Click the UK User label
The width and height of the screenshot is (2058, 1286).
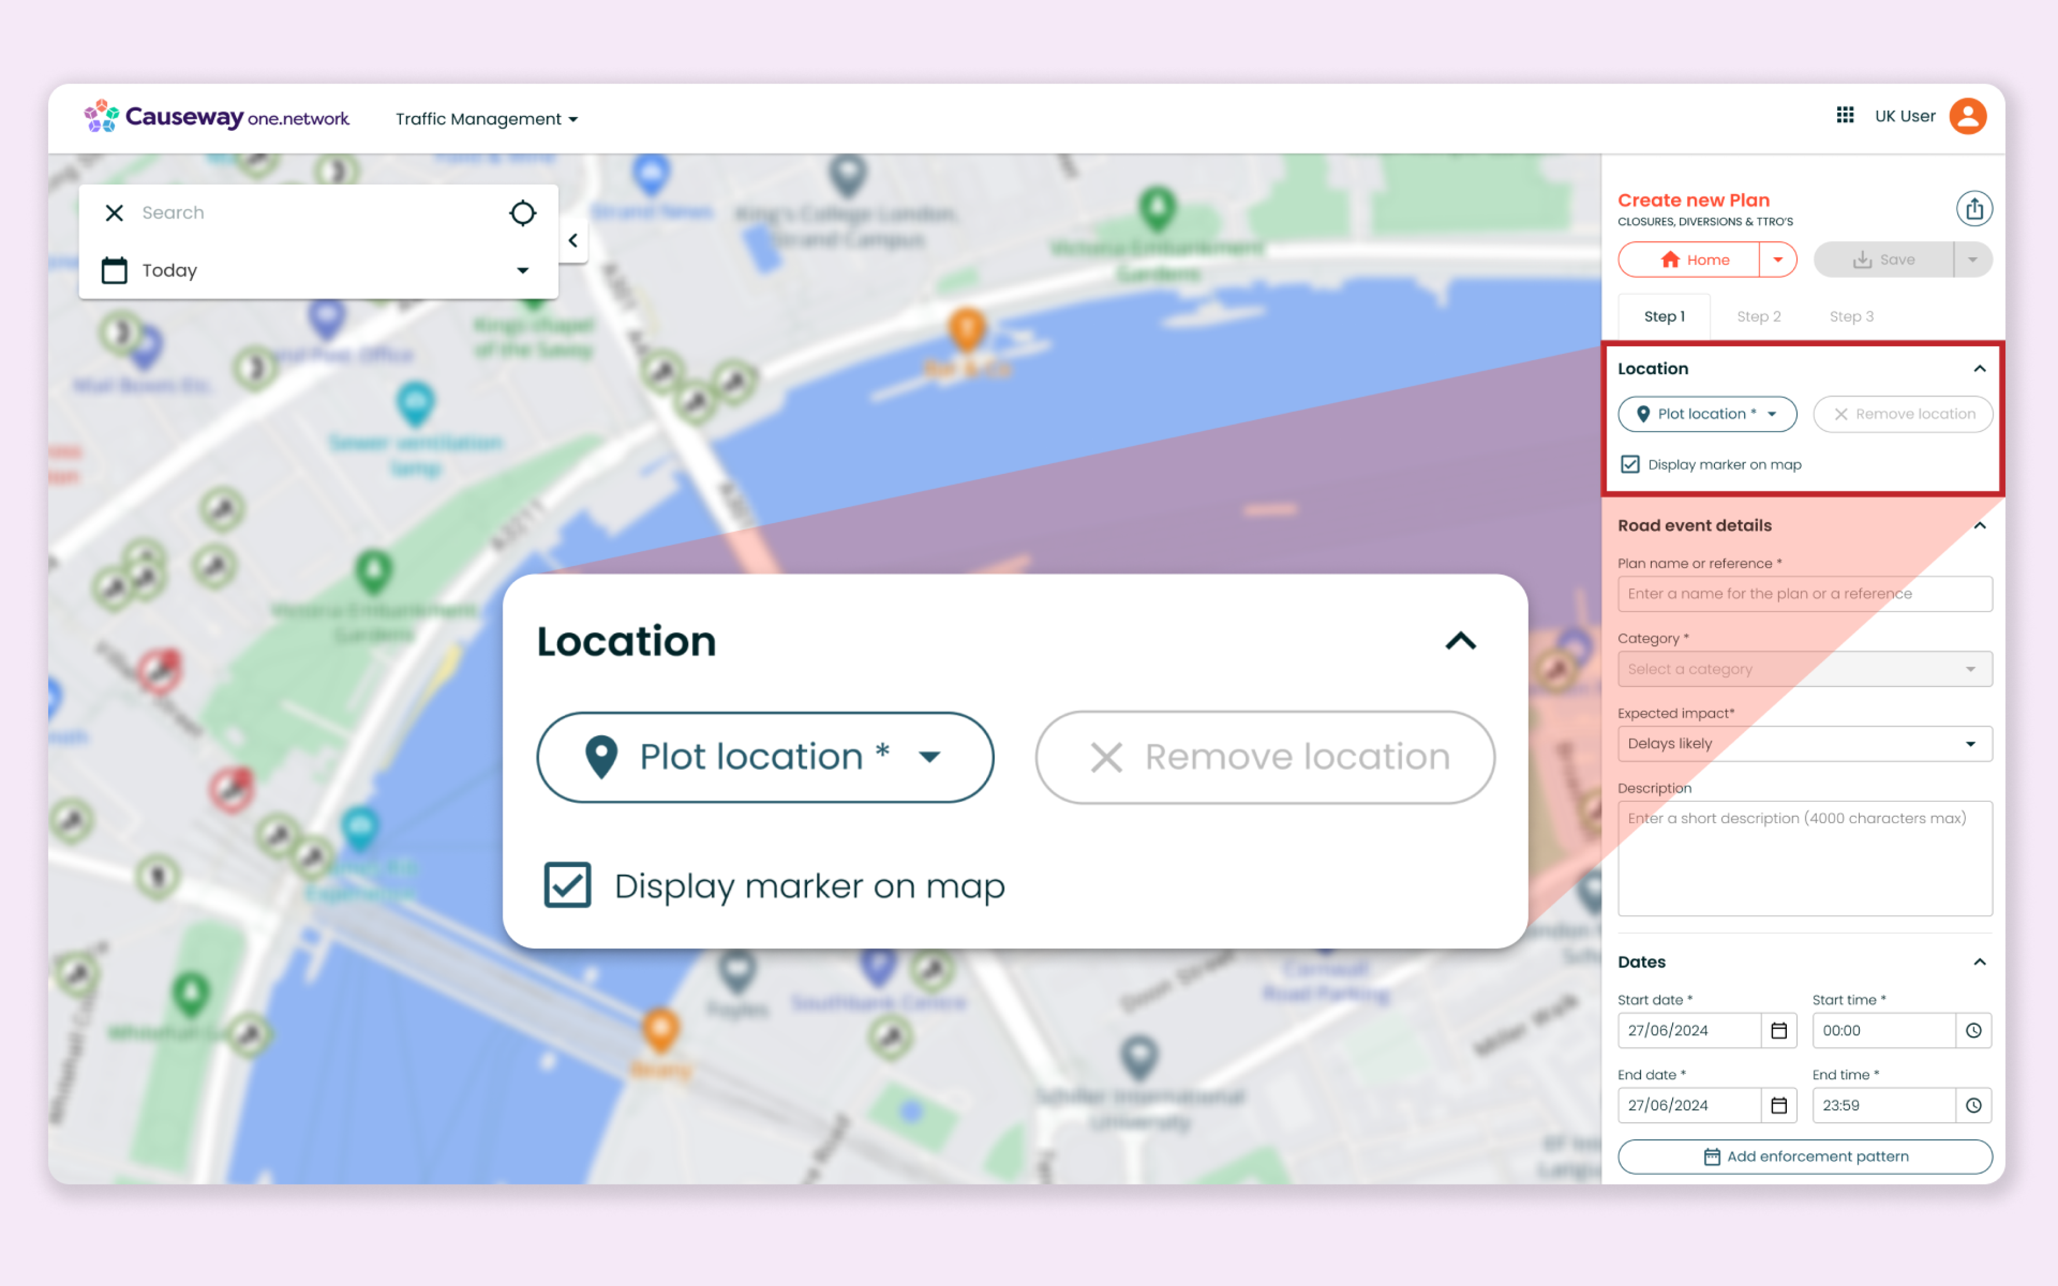click(x=1905, y=116)
